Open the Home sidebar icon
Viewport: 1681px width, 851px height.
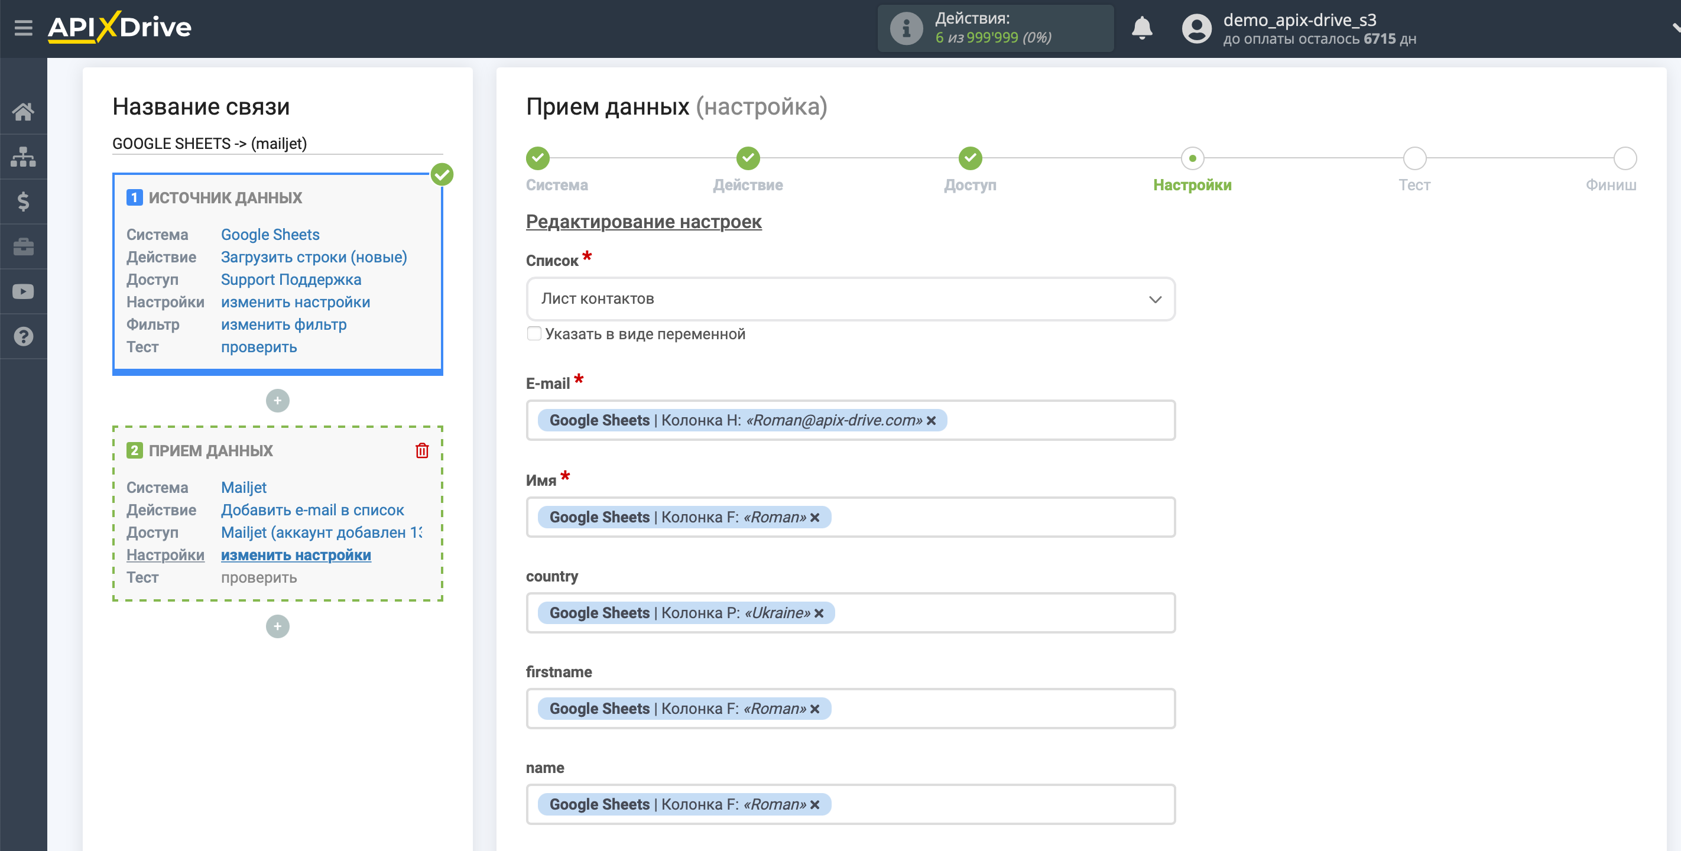(24, 112)
